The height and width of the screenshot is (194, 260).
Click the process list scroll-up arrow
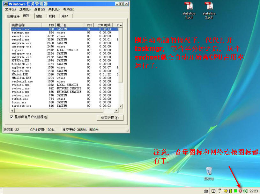pyautogui.click(x=121, y=25)
